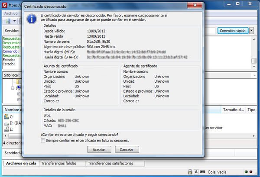Open the remote site path dropdown
260x177 pixels.
(254, 75)
